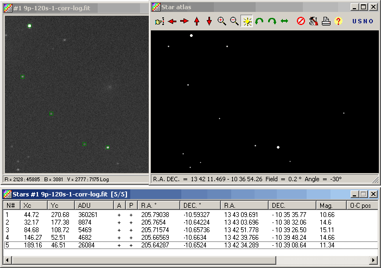The image size is (381, 268).
Task: Click the red prohibition circle icon
Action: pos(301,21)
